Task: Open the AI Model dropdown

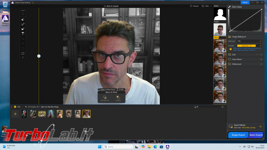Action: 249,46
